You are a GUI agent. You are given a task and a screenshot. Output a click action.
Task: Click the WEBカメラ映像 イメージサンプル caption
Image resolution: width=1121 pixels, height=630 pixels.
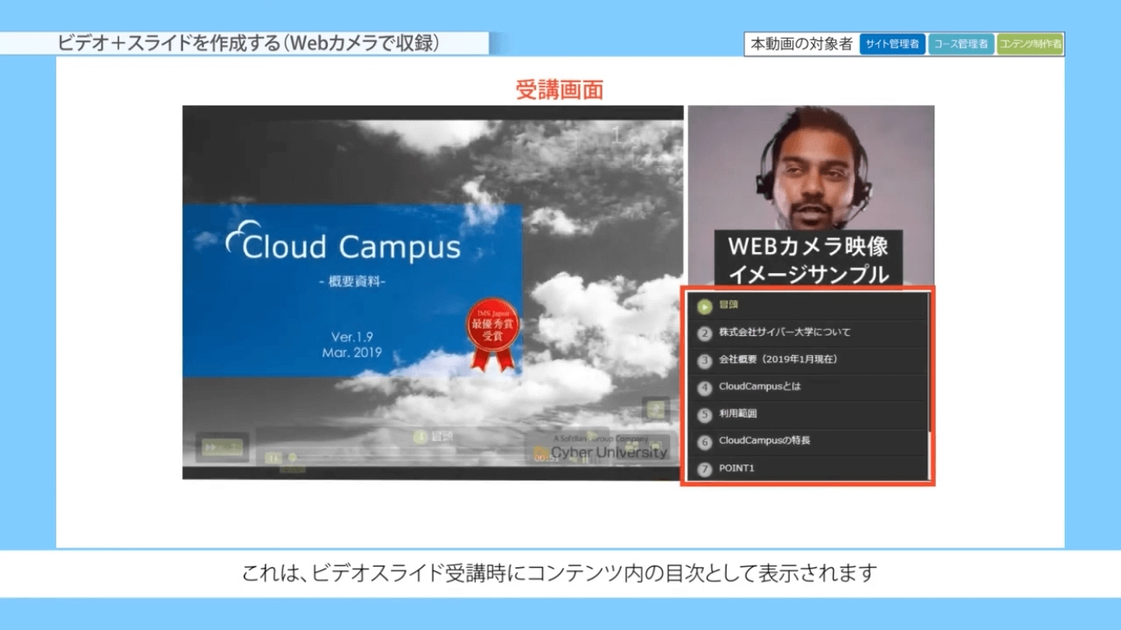pos(808,260)
